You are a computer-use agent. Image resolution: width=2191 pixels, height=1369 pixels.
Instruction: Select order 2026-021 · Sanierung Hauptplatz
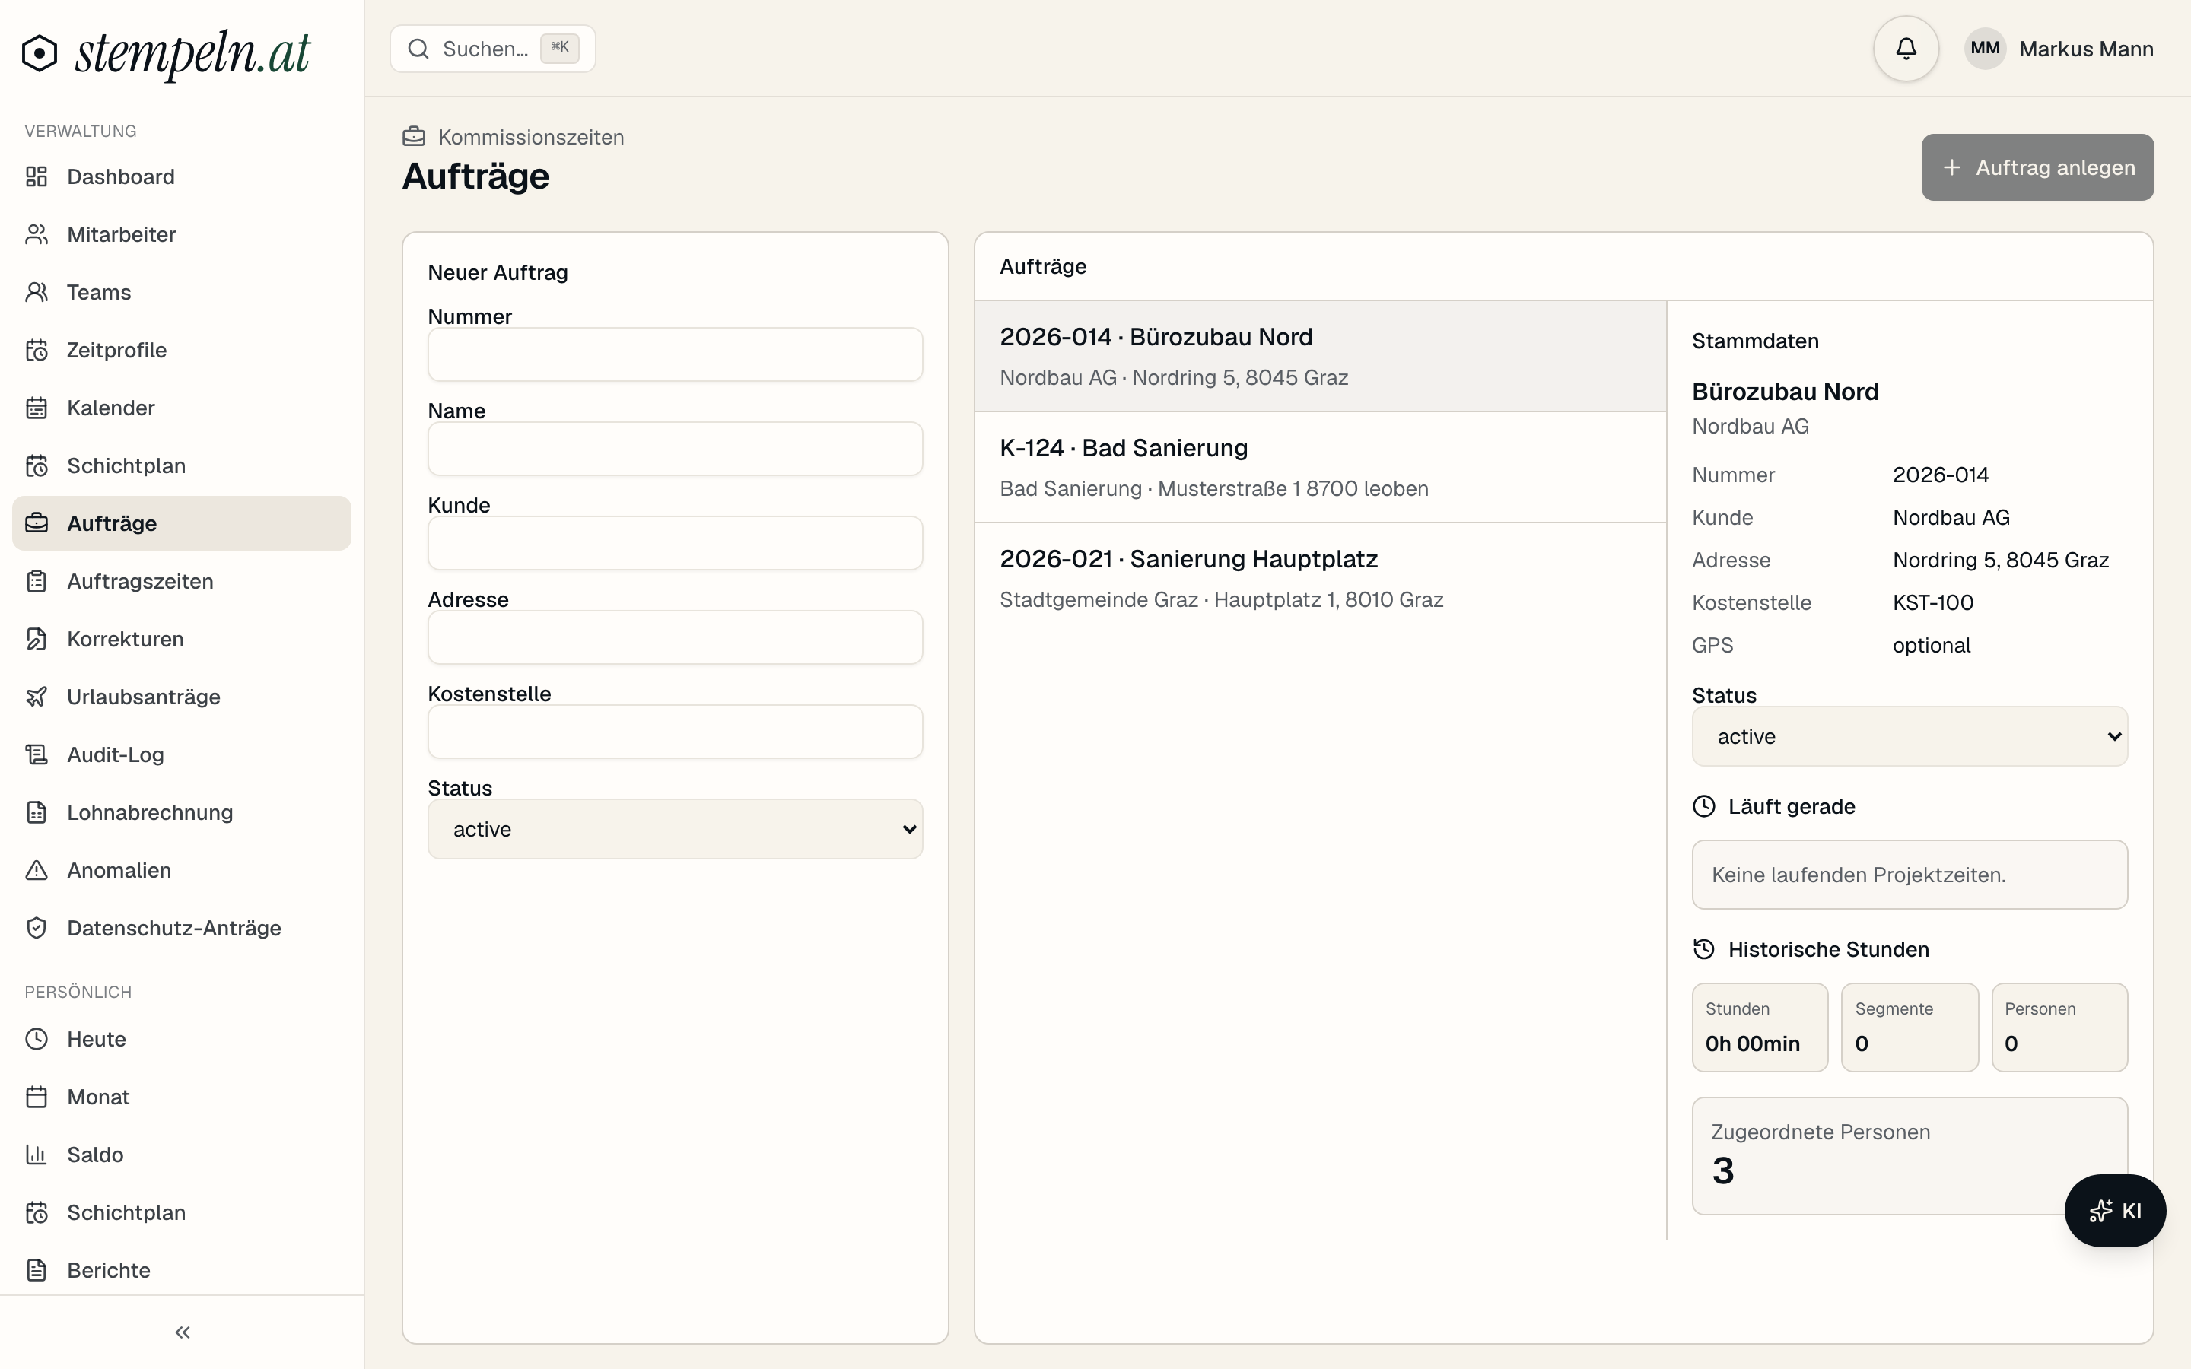tap(1320, 579)
